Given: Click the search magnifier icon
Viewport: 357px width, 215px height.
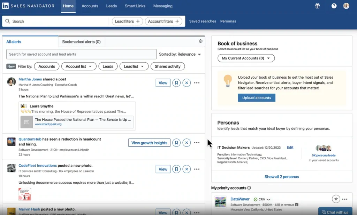Looking at the screenshot, I should click(8, 21).
